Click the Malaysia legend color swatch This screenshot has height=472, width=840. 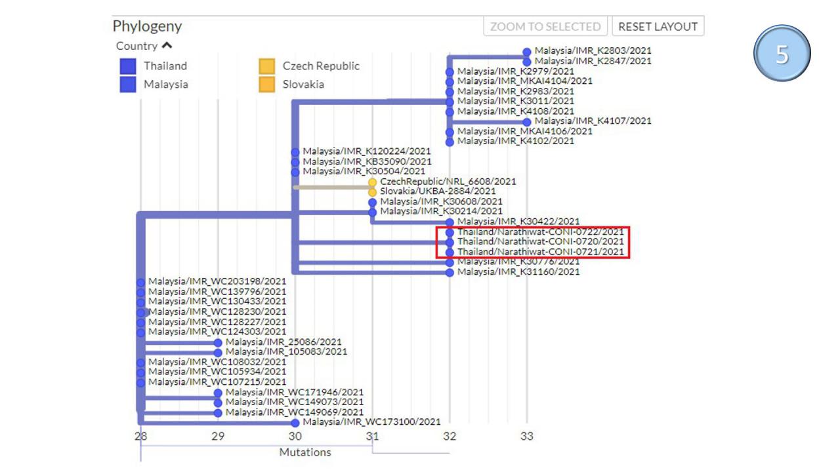(x=128, y=85)
